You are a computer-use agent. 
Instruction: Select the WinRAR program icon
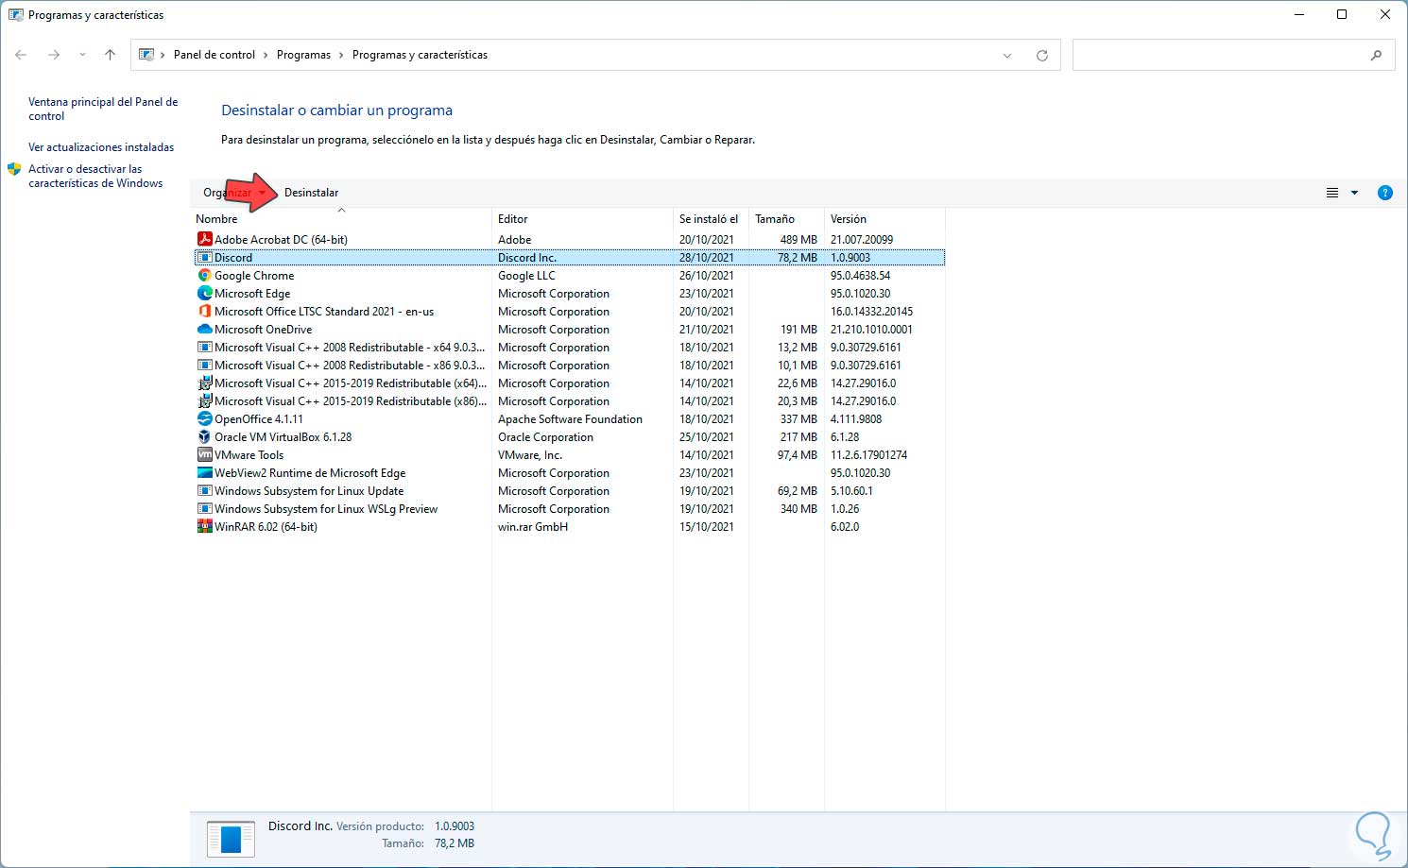[204, 527]
